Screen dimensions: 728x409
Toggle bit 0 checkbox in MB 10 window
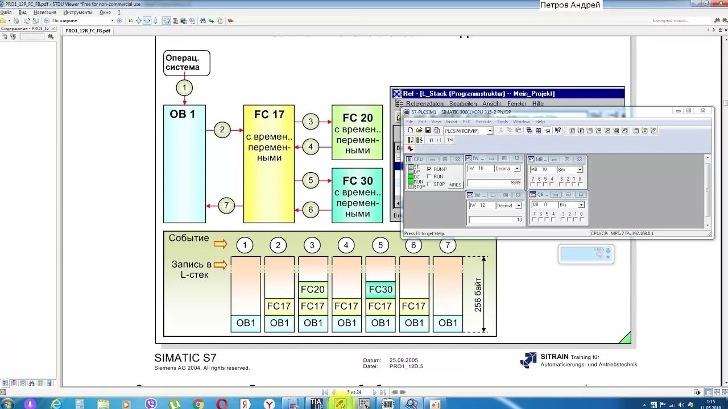coord(580,185)
